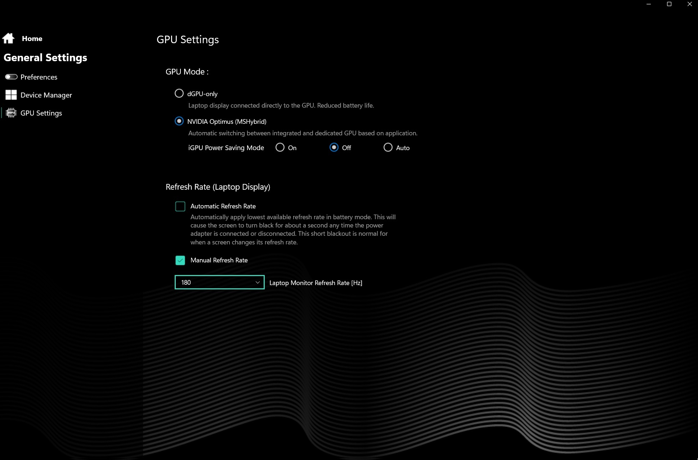Viewport: 698px width, 460px height.
Task: Minimize the application window
Action: [649, 4]
